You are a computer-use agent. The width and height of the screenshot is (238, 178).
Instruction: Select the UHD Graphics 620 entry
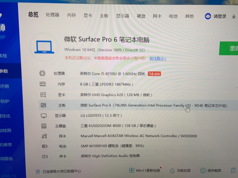tap(116, 95)
